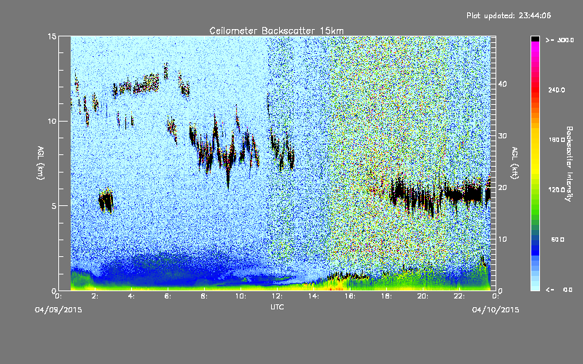This screenshot has height=364, width=583.
Task: Click the UTC x-axis label
Action: coord(277,306)
